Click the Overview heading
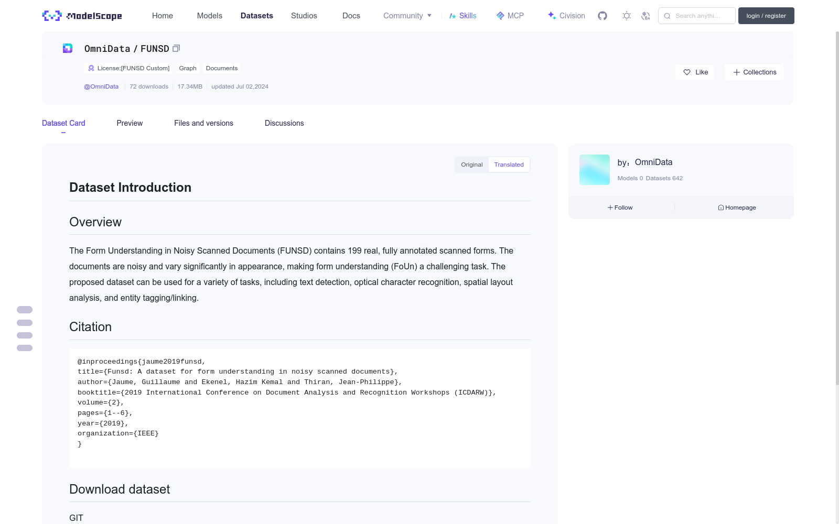The height and width of the screenshot is (524, 839). [95, 222]
